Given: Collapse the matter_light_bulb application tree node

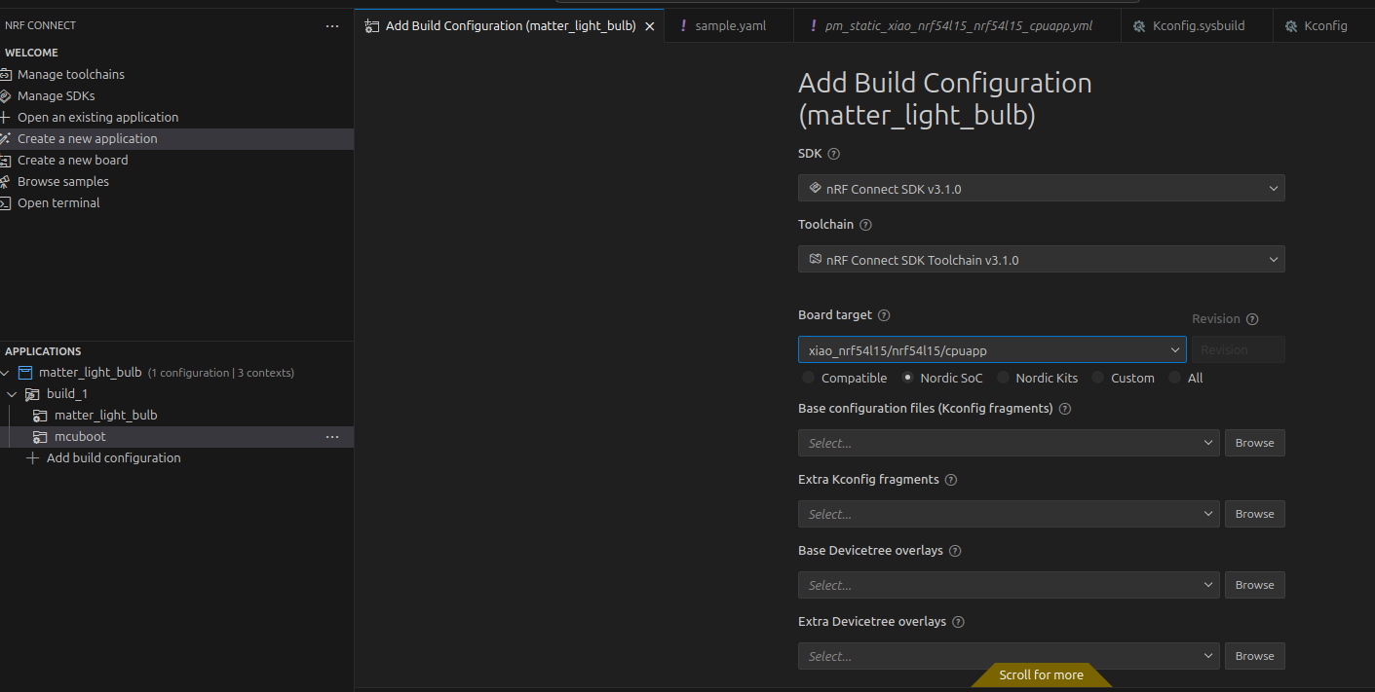Looking at the screenshot, I should pos(6,373).
